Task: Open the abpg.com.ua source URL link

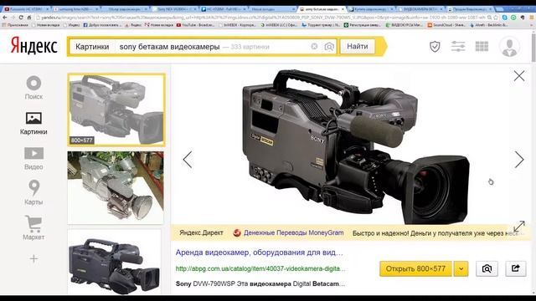Action: point(260,268)
